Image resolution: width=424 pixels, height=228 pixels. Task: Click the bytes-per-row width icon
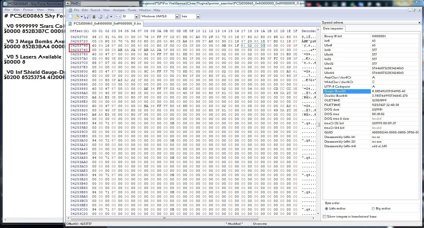118,17
